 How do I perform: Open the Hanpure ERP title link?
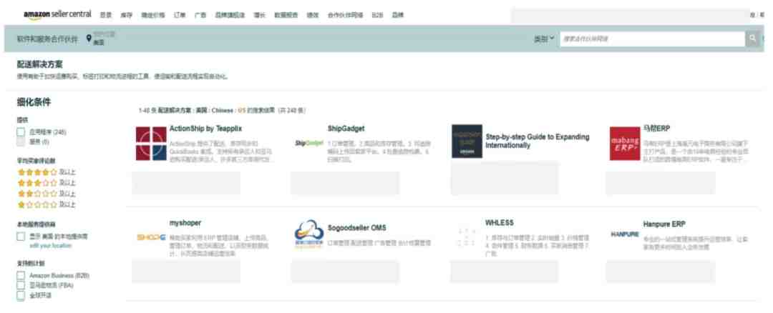(x=664, y=224)
